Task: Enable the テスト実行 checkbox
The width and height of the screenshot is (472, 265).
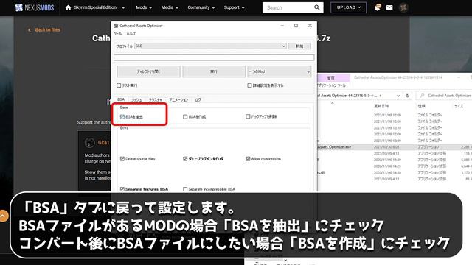Action: click(119, 85)
